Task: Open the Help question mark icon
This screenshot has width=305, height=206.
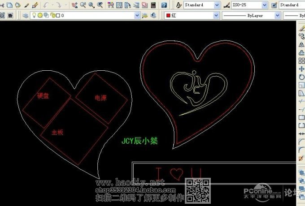Action: click(x=164, y=5)
